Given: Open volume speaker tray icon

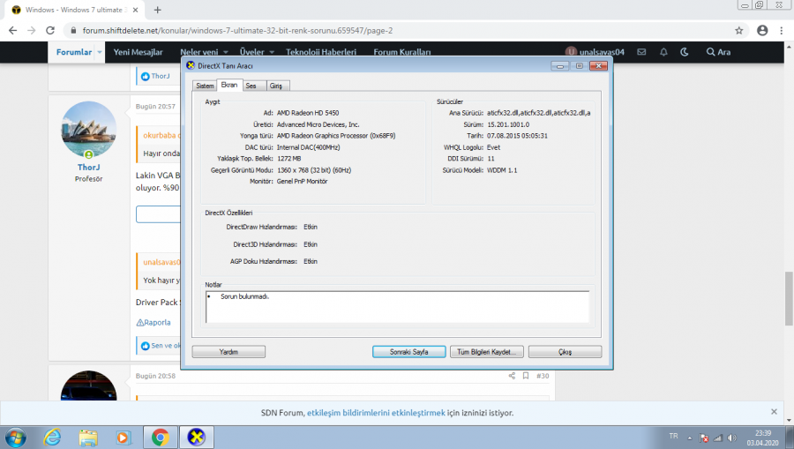Looking at the screenshot, I should tap(731, 438).
